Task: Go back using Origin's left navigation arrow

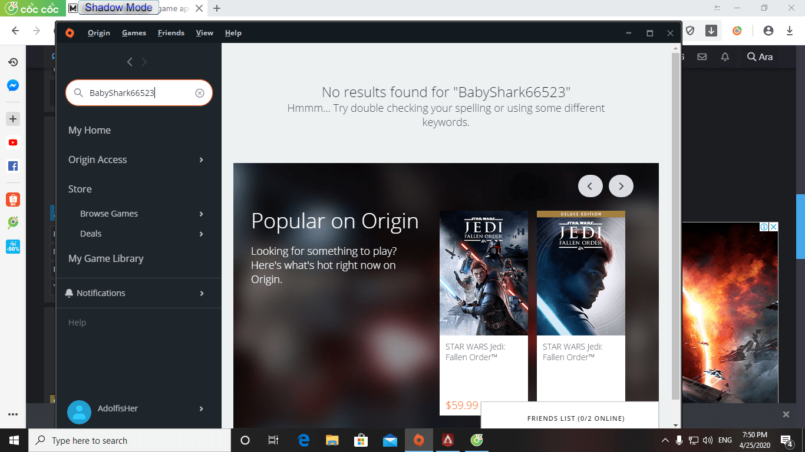Action: click(x=130, y=62)
